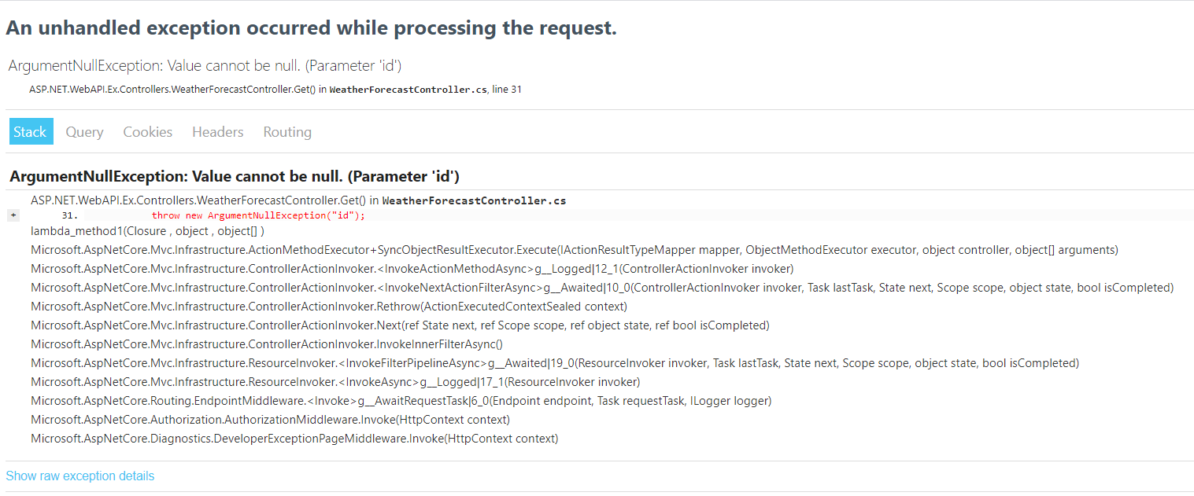Expand source code with the plus button
Image resolution: width=1194 pixels, height=496 pixels.
(x=13, y=215)
